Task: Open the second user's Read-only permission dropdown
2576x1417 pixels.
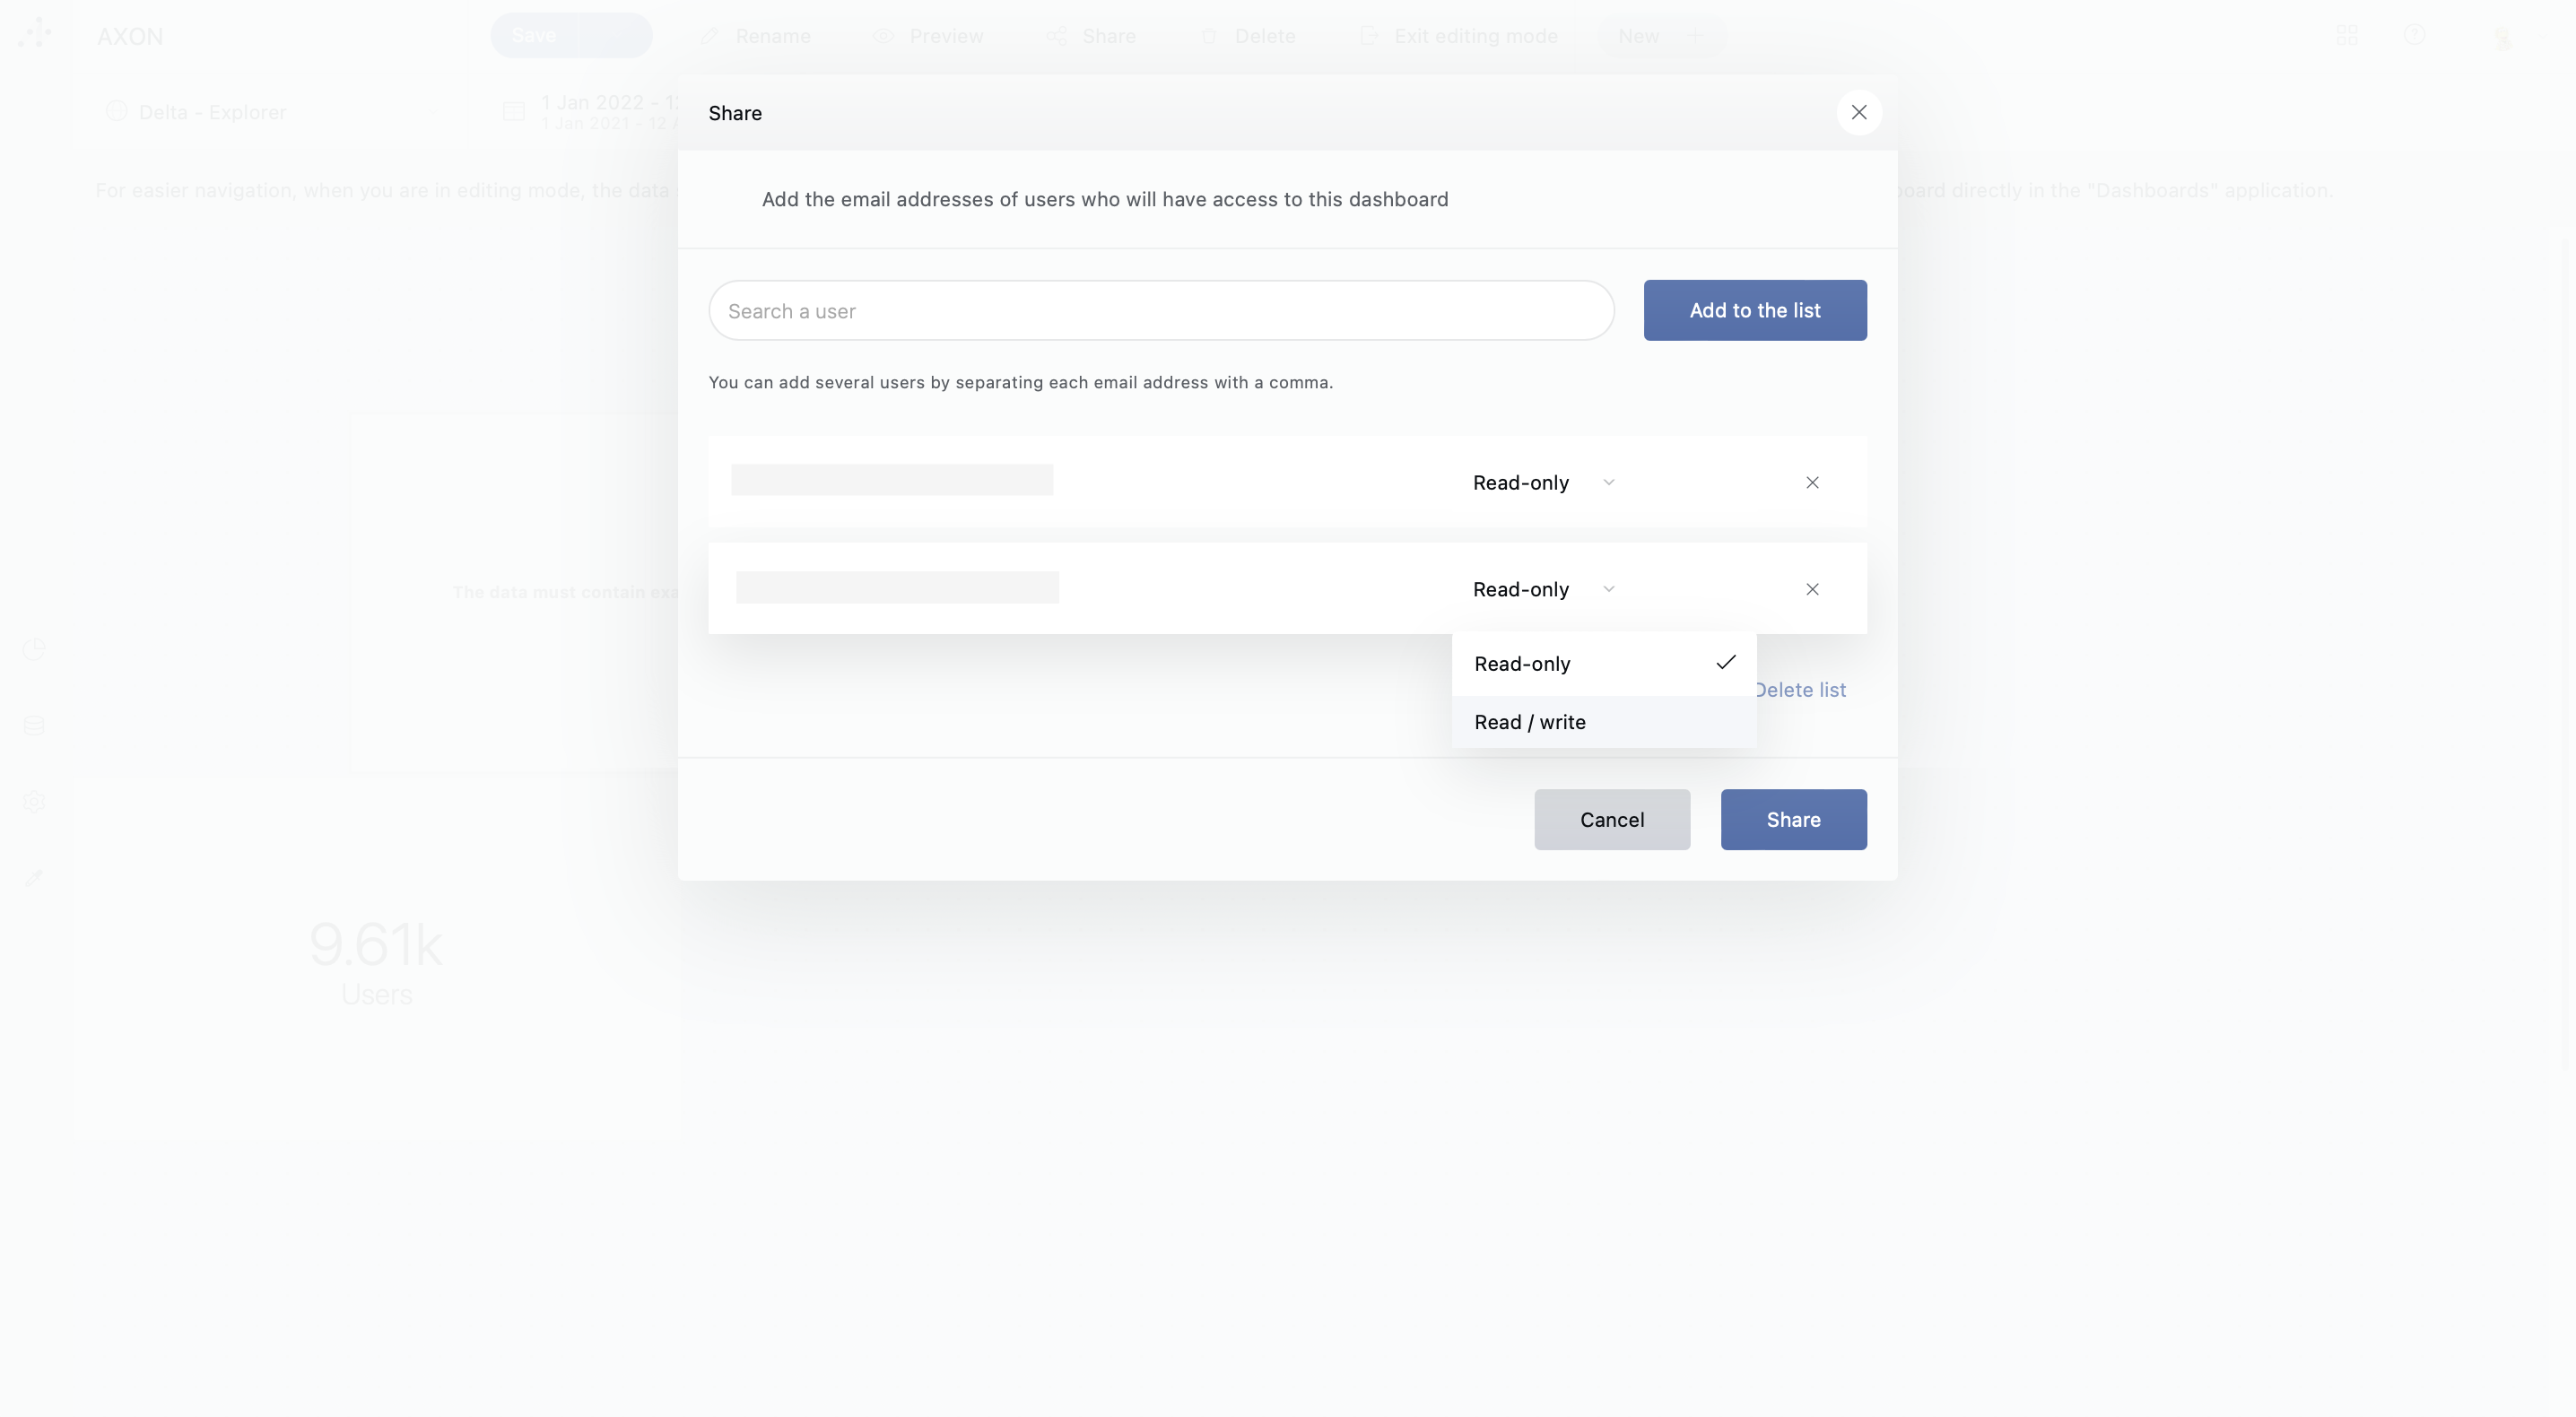Action: (1541, 589)
